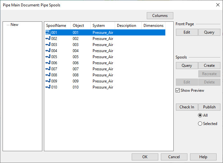Click the Publish button
The height and width of the screenshot is (163, 223).
tap(209, 107)
